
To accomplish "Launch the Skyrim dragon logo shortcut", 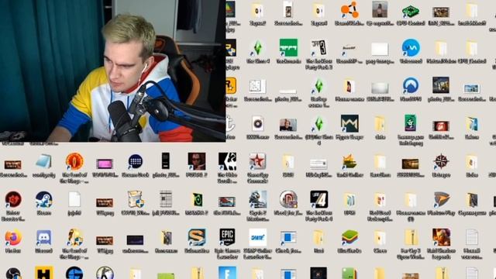I will pyautogui.click(x=227, y=162).
